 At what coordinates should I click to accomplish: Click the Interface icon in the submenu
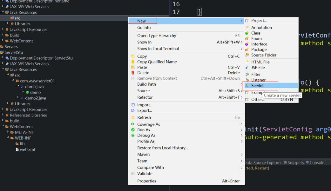coord(247,44)
